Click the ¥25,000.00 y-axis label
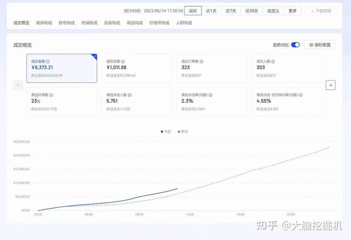This screenshot has height=240, width=351. 22,142
